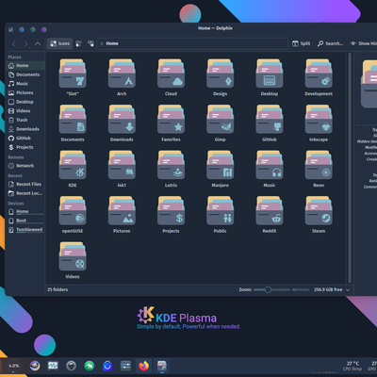This screenshot has width=377, height=377.
Task: Select the openSUSE folder icon
Action: click(73, 211)
